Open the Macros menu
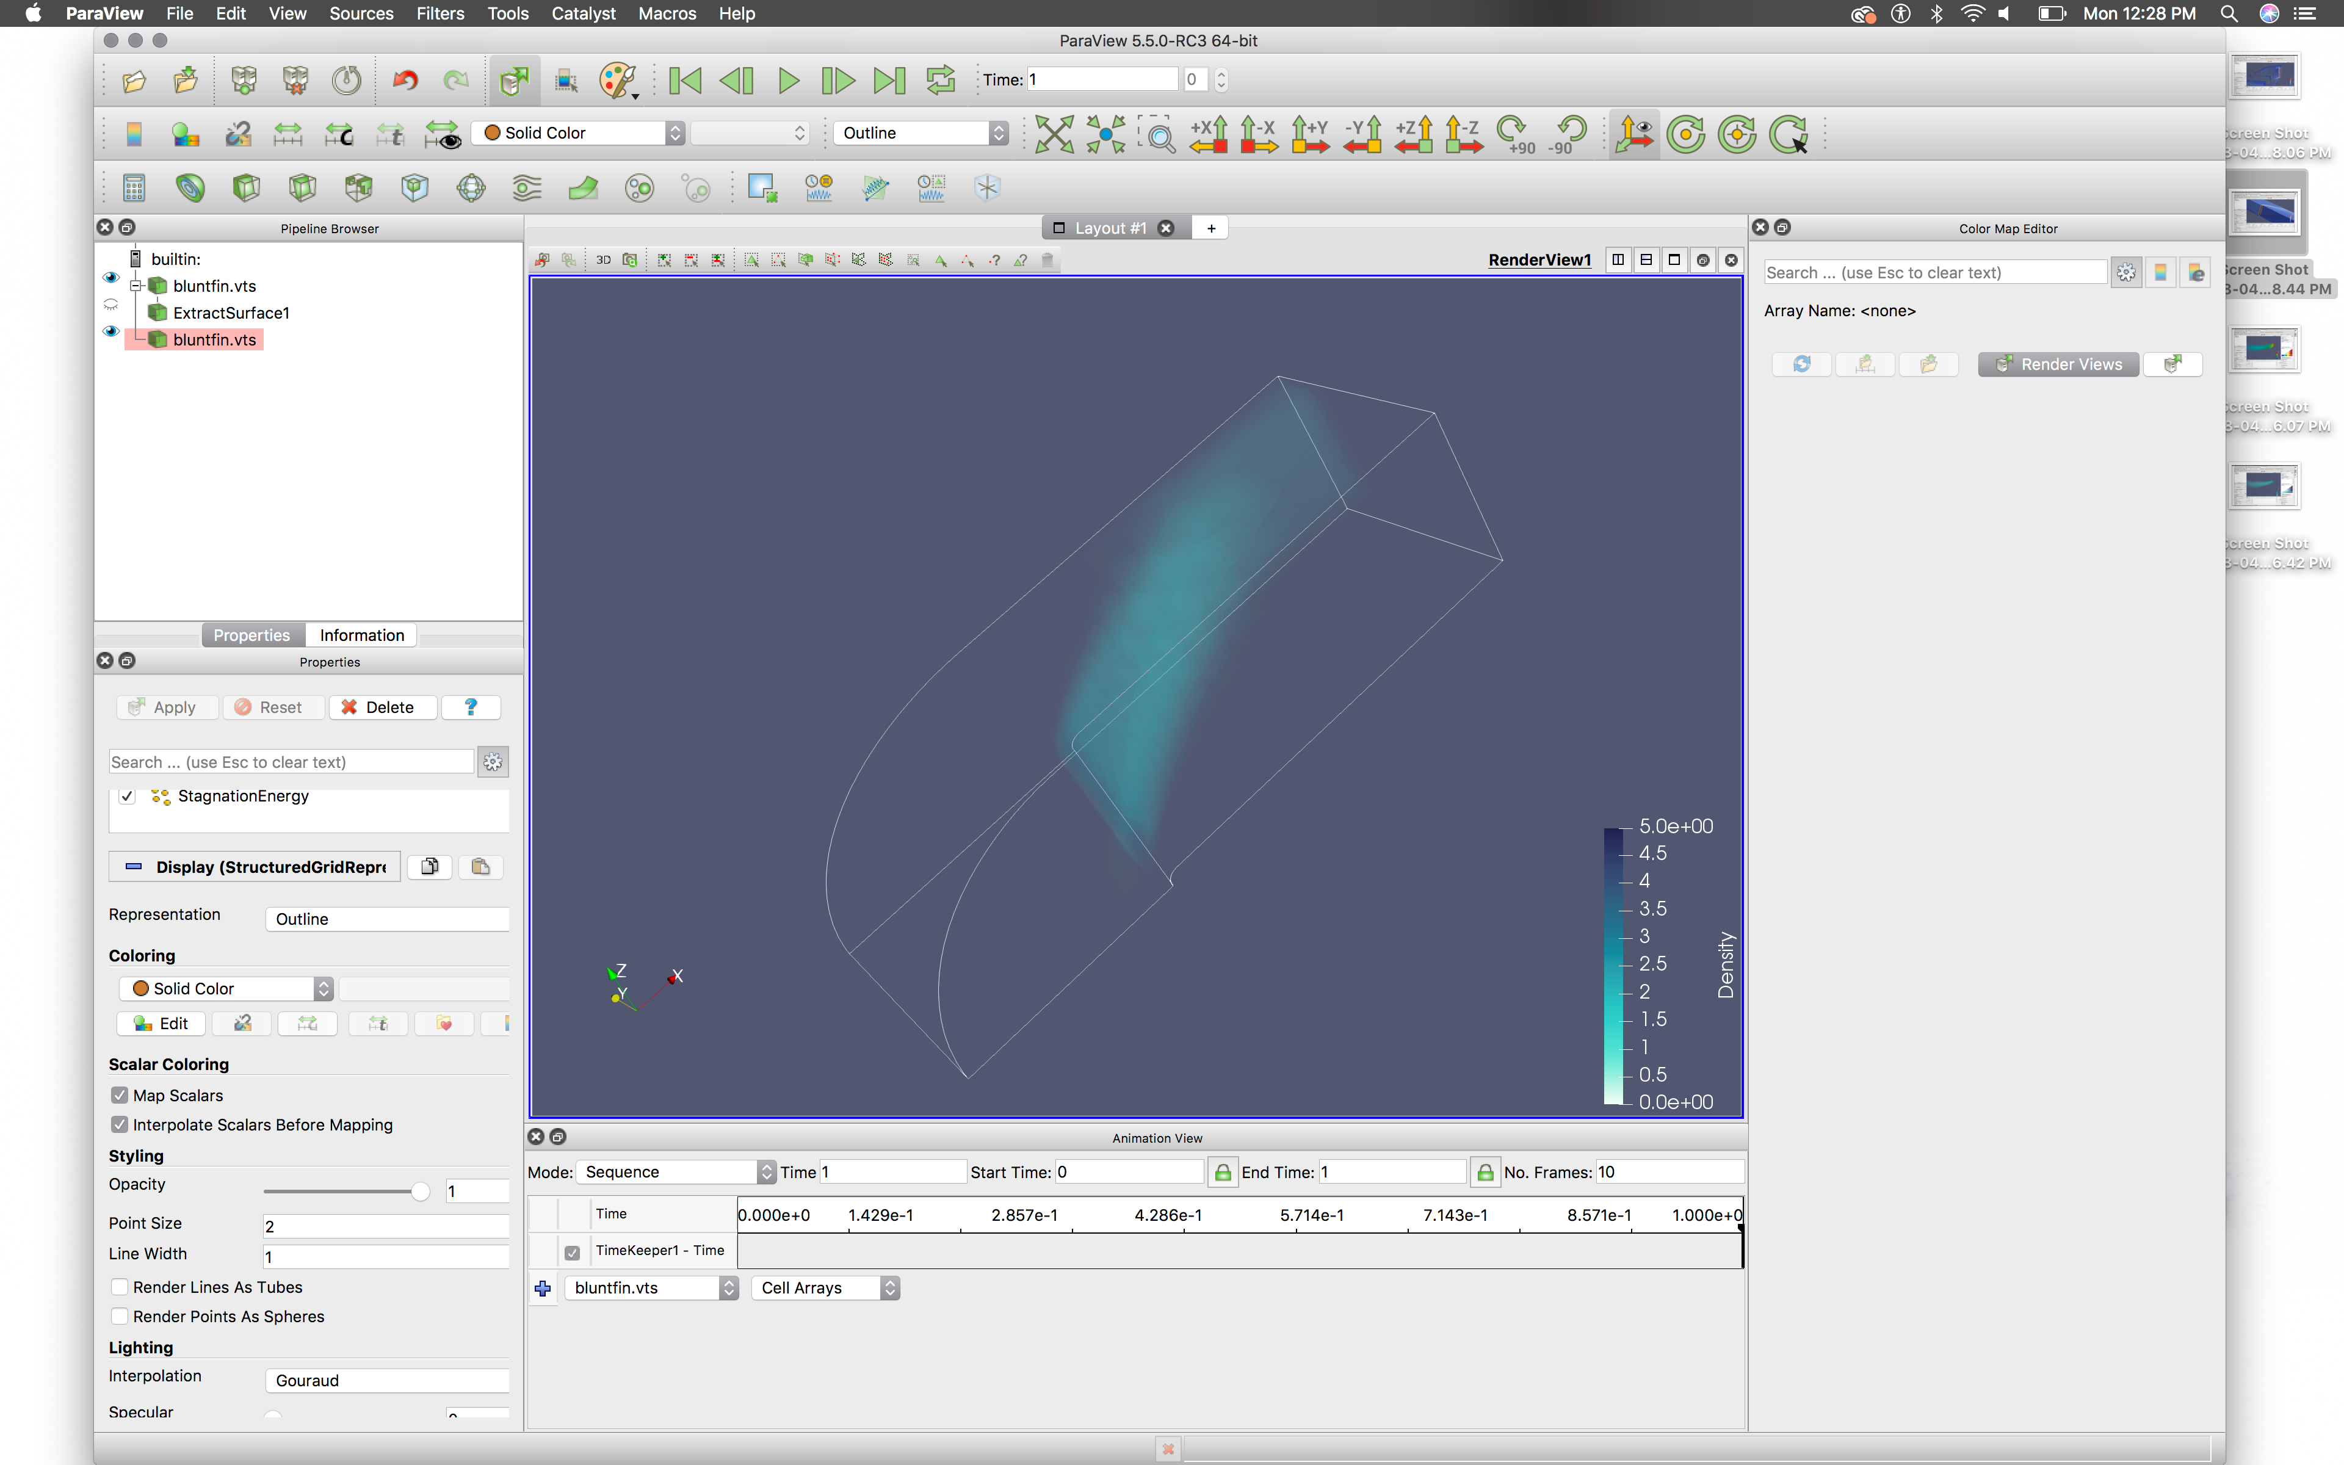The width and height of the screenshot is (2344, 1465). coord(667,13)
